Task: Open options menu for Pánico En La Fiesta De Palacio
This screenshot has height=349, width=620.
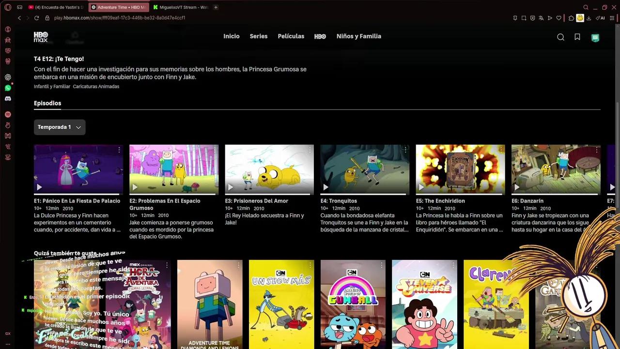Action: [119, 150]
